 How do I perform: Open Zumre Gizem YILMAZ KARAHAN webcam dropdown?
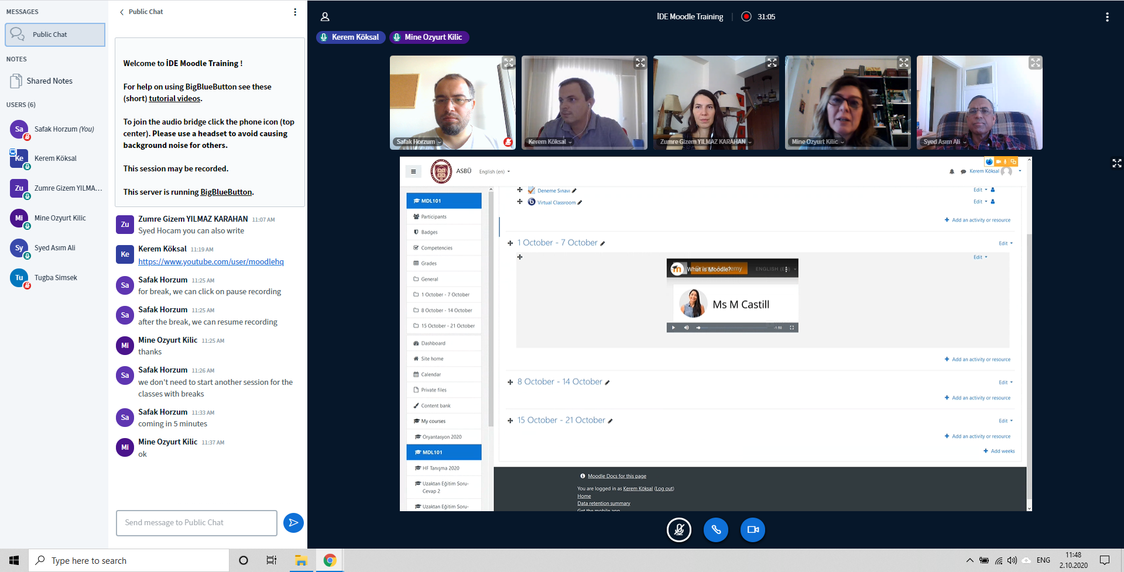pyautogui.click(x=705, y=142)
